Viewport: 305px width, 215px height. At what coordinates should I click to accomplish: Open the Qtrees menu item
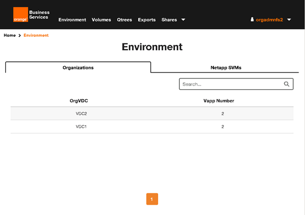125,20
